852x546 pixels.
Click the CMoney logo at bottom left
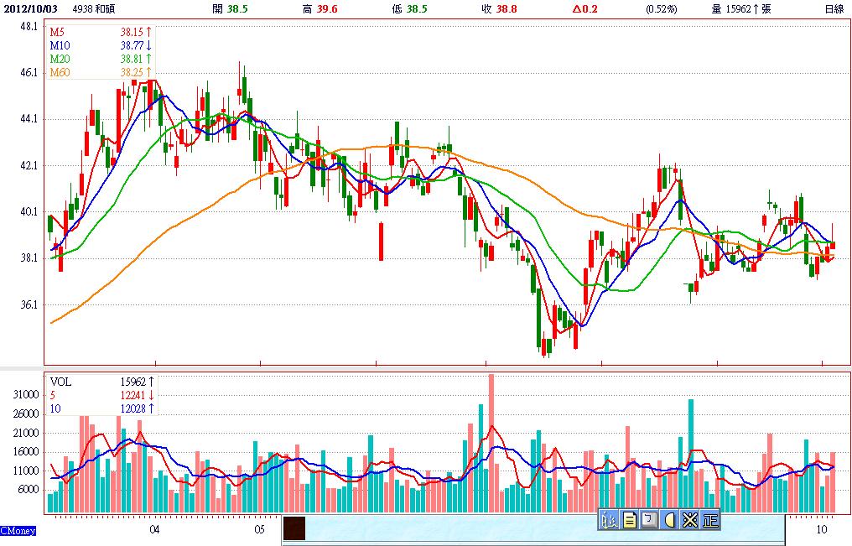(17, 531)
